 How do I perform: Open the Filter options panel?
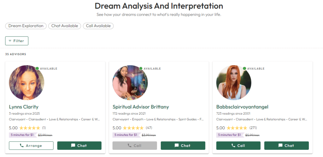click(x=17, y=41)
